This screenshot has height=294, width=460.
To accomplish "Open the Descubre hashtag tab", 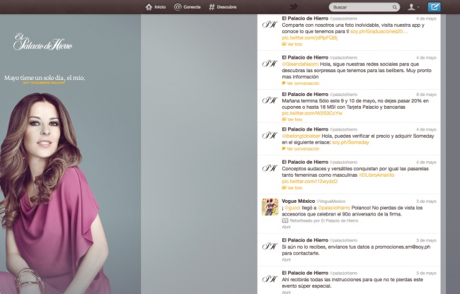I will click(222, 6).
